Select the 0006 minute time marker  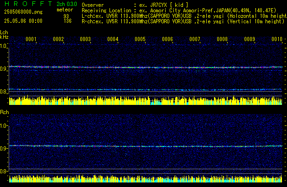click(x=167, y=39)
